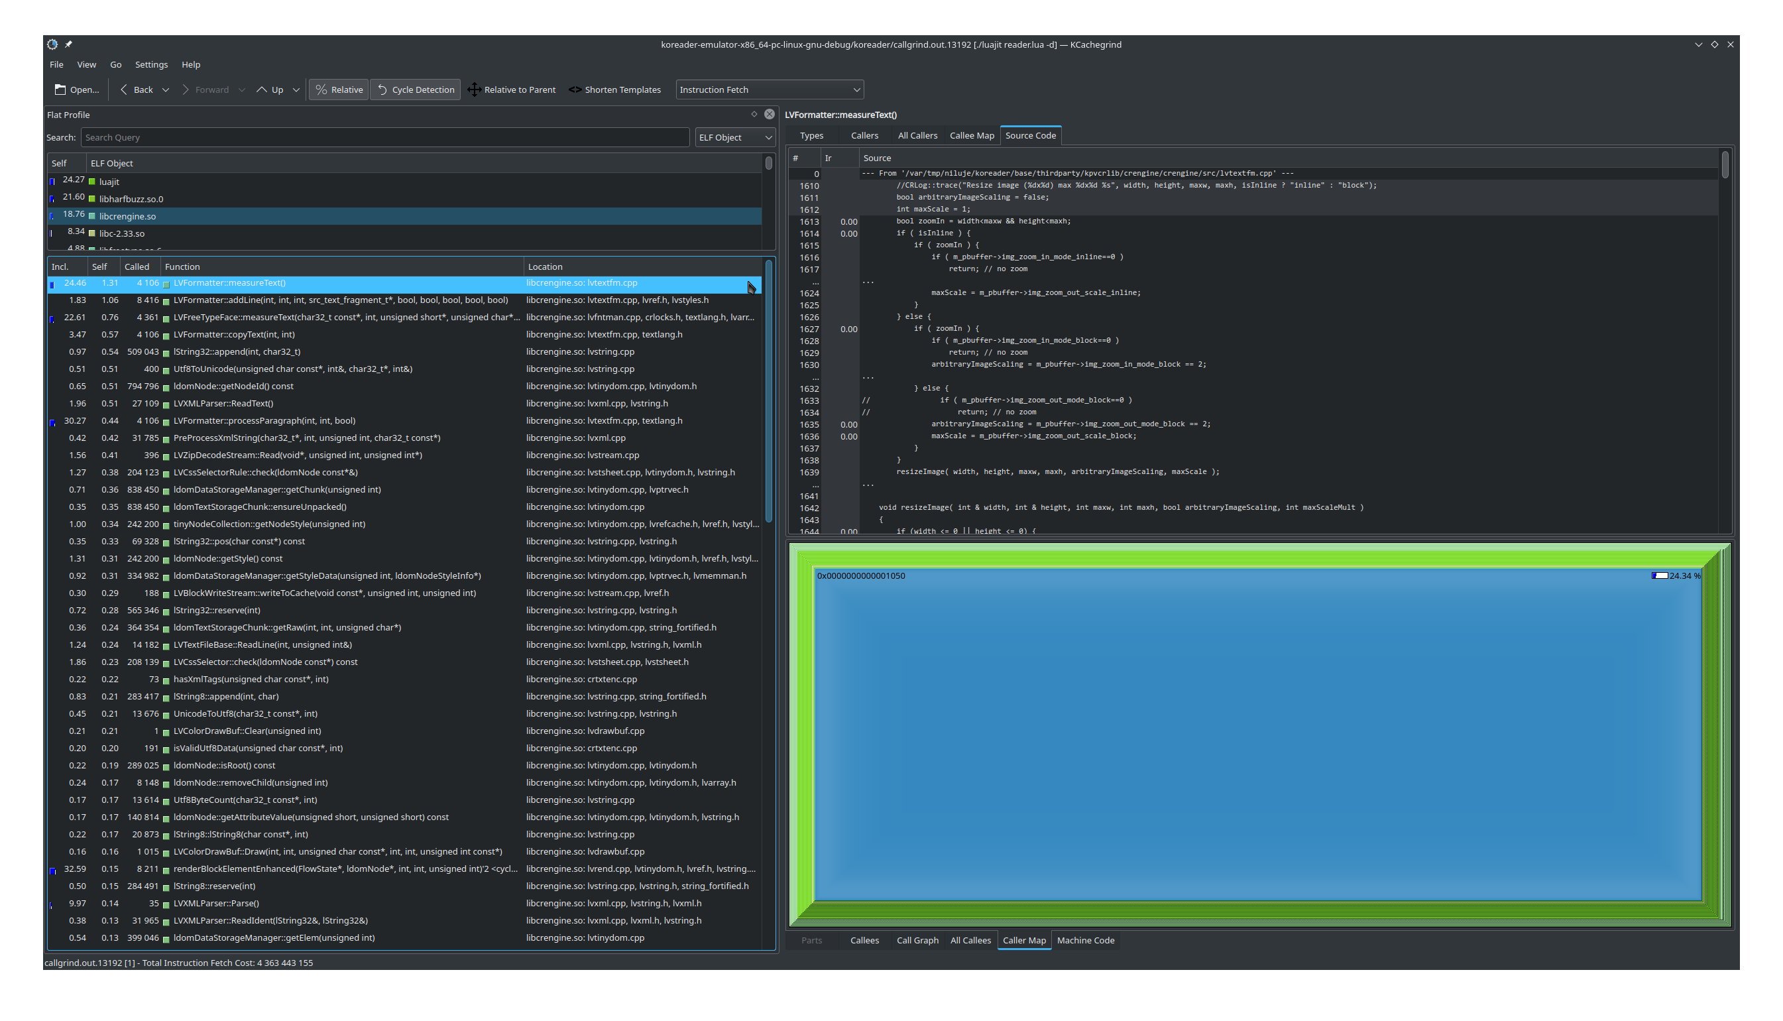Screen dimensions: 1783x1021
Task: Click the cost bar icon beside LVFormatter::measureText
Action: (52, 284)
